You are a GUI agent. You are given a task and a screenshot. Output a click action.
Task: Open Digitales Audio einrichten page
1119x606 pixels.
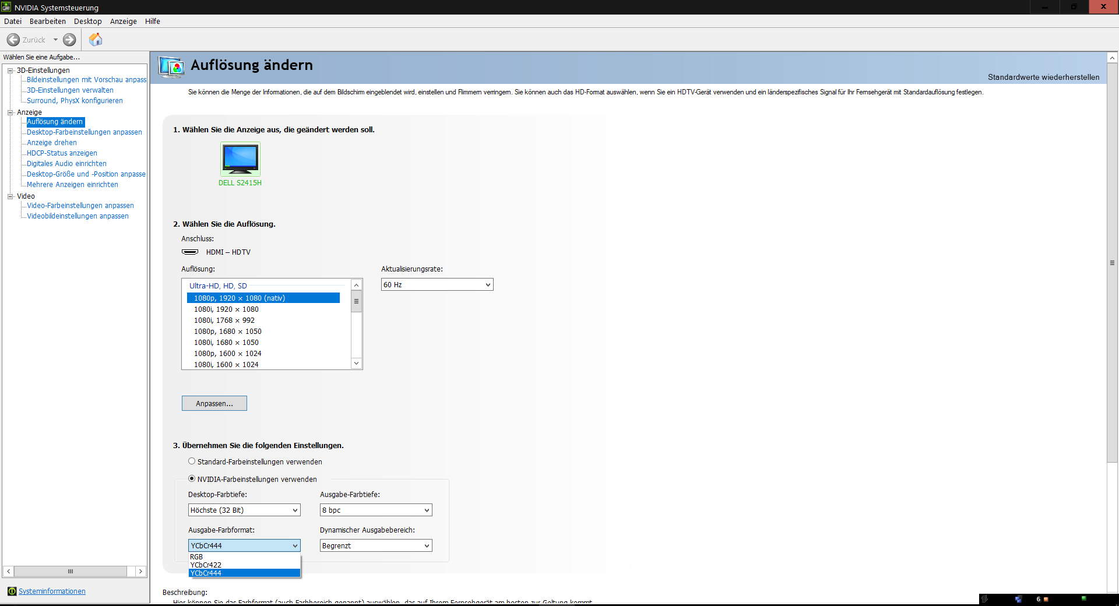[66, 164]
